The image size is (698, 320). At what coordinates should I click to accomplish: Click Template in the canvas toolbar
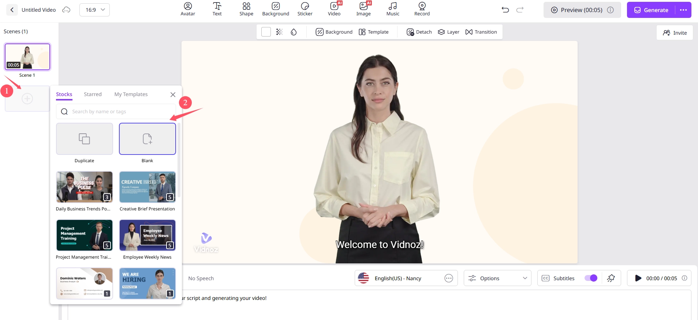point(373,32)
